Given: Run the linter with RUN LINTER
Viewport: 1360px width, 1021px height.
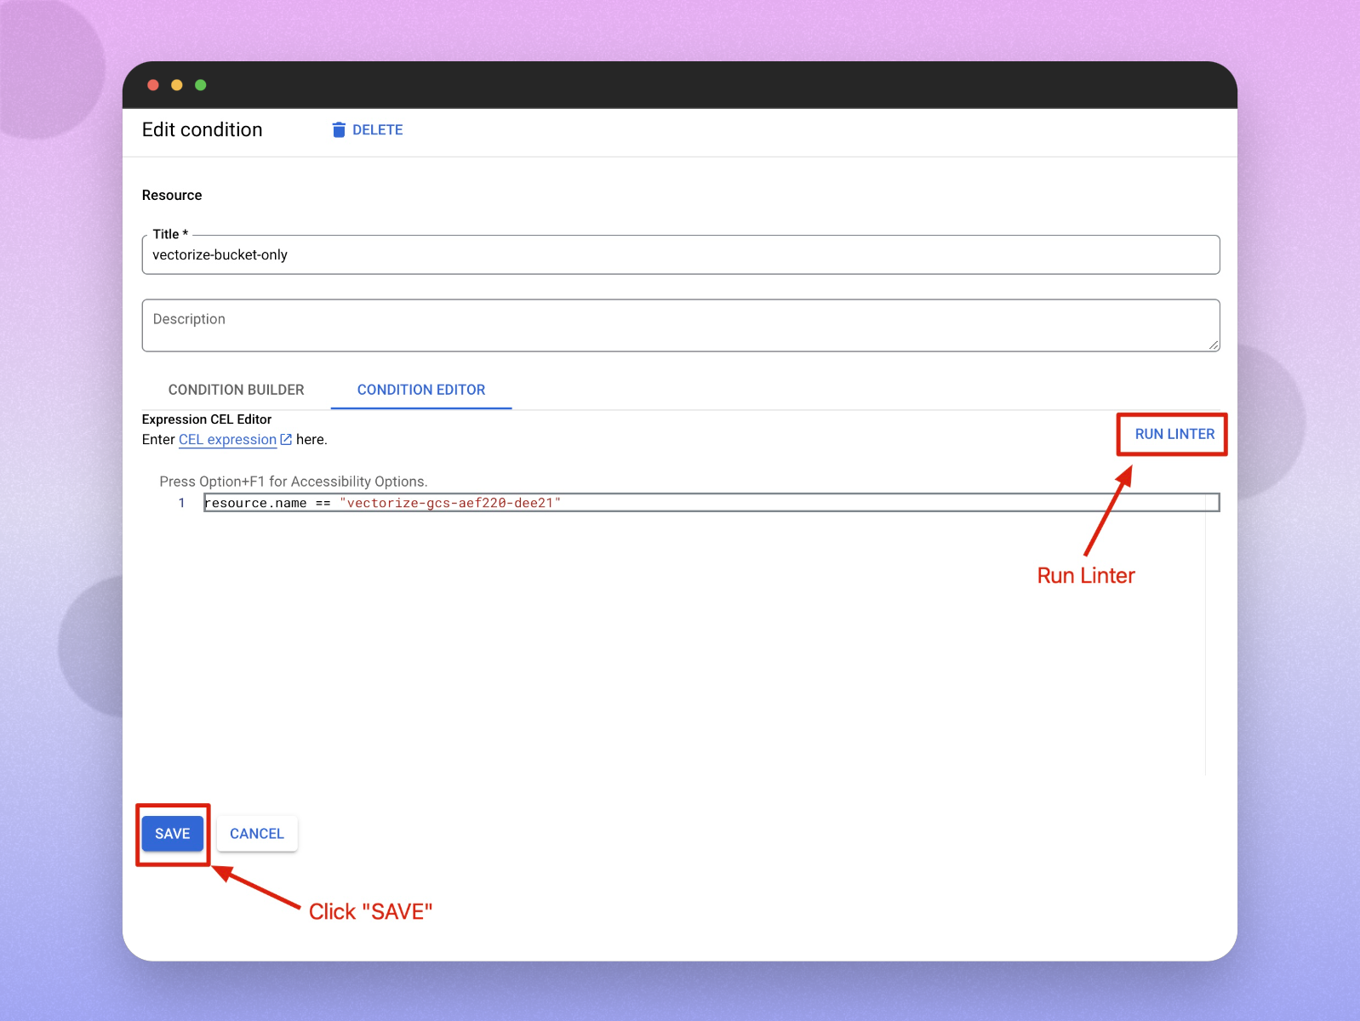Looking at the screenshot, I should [1174, 434].
